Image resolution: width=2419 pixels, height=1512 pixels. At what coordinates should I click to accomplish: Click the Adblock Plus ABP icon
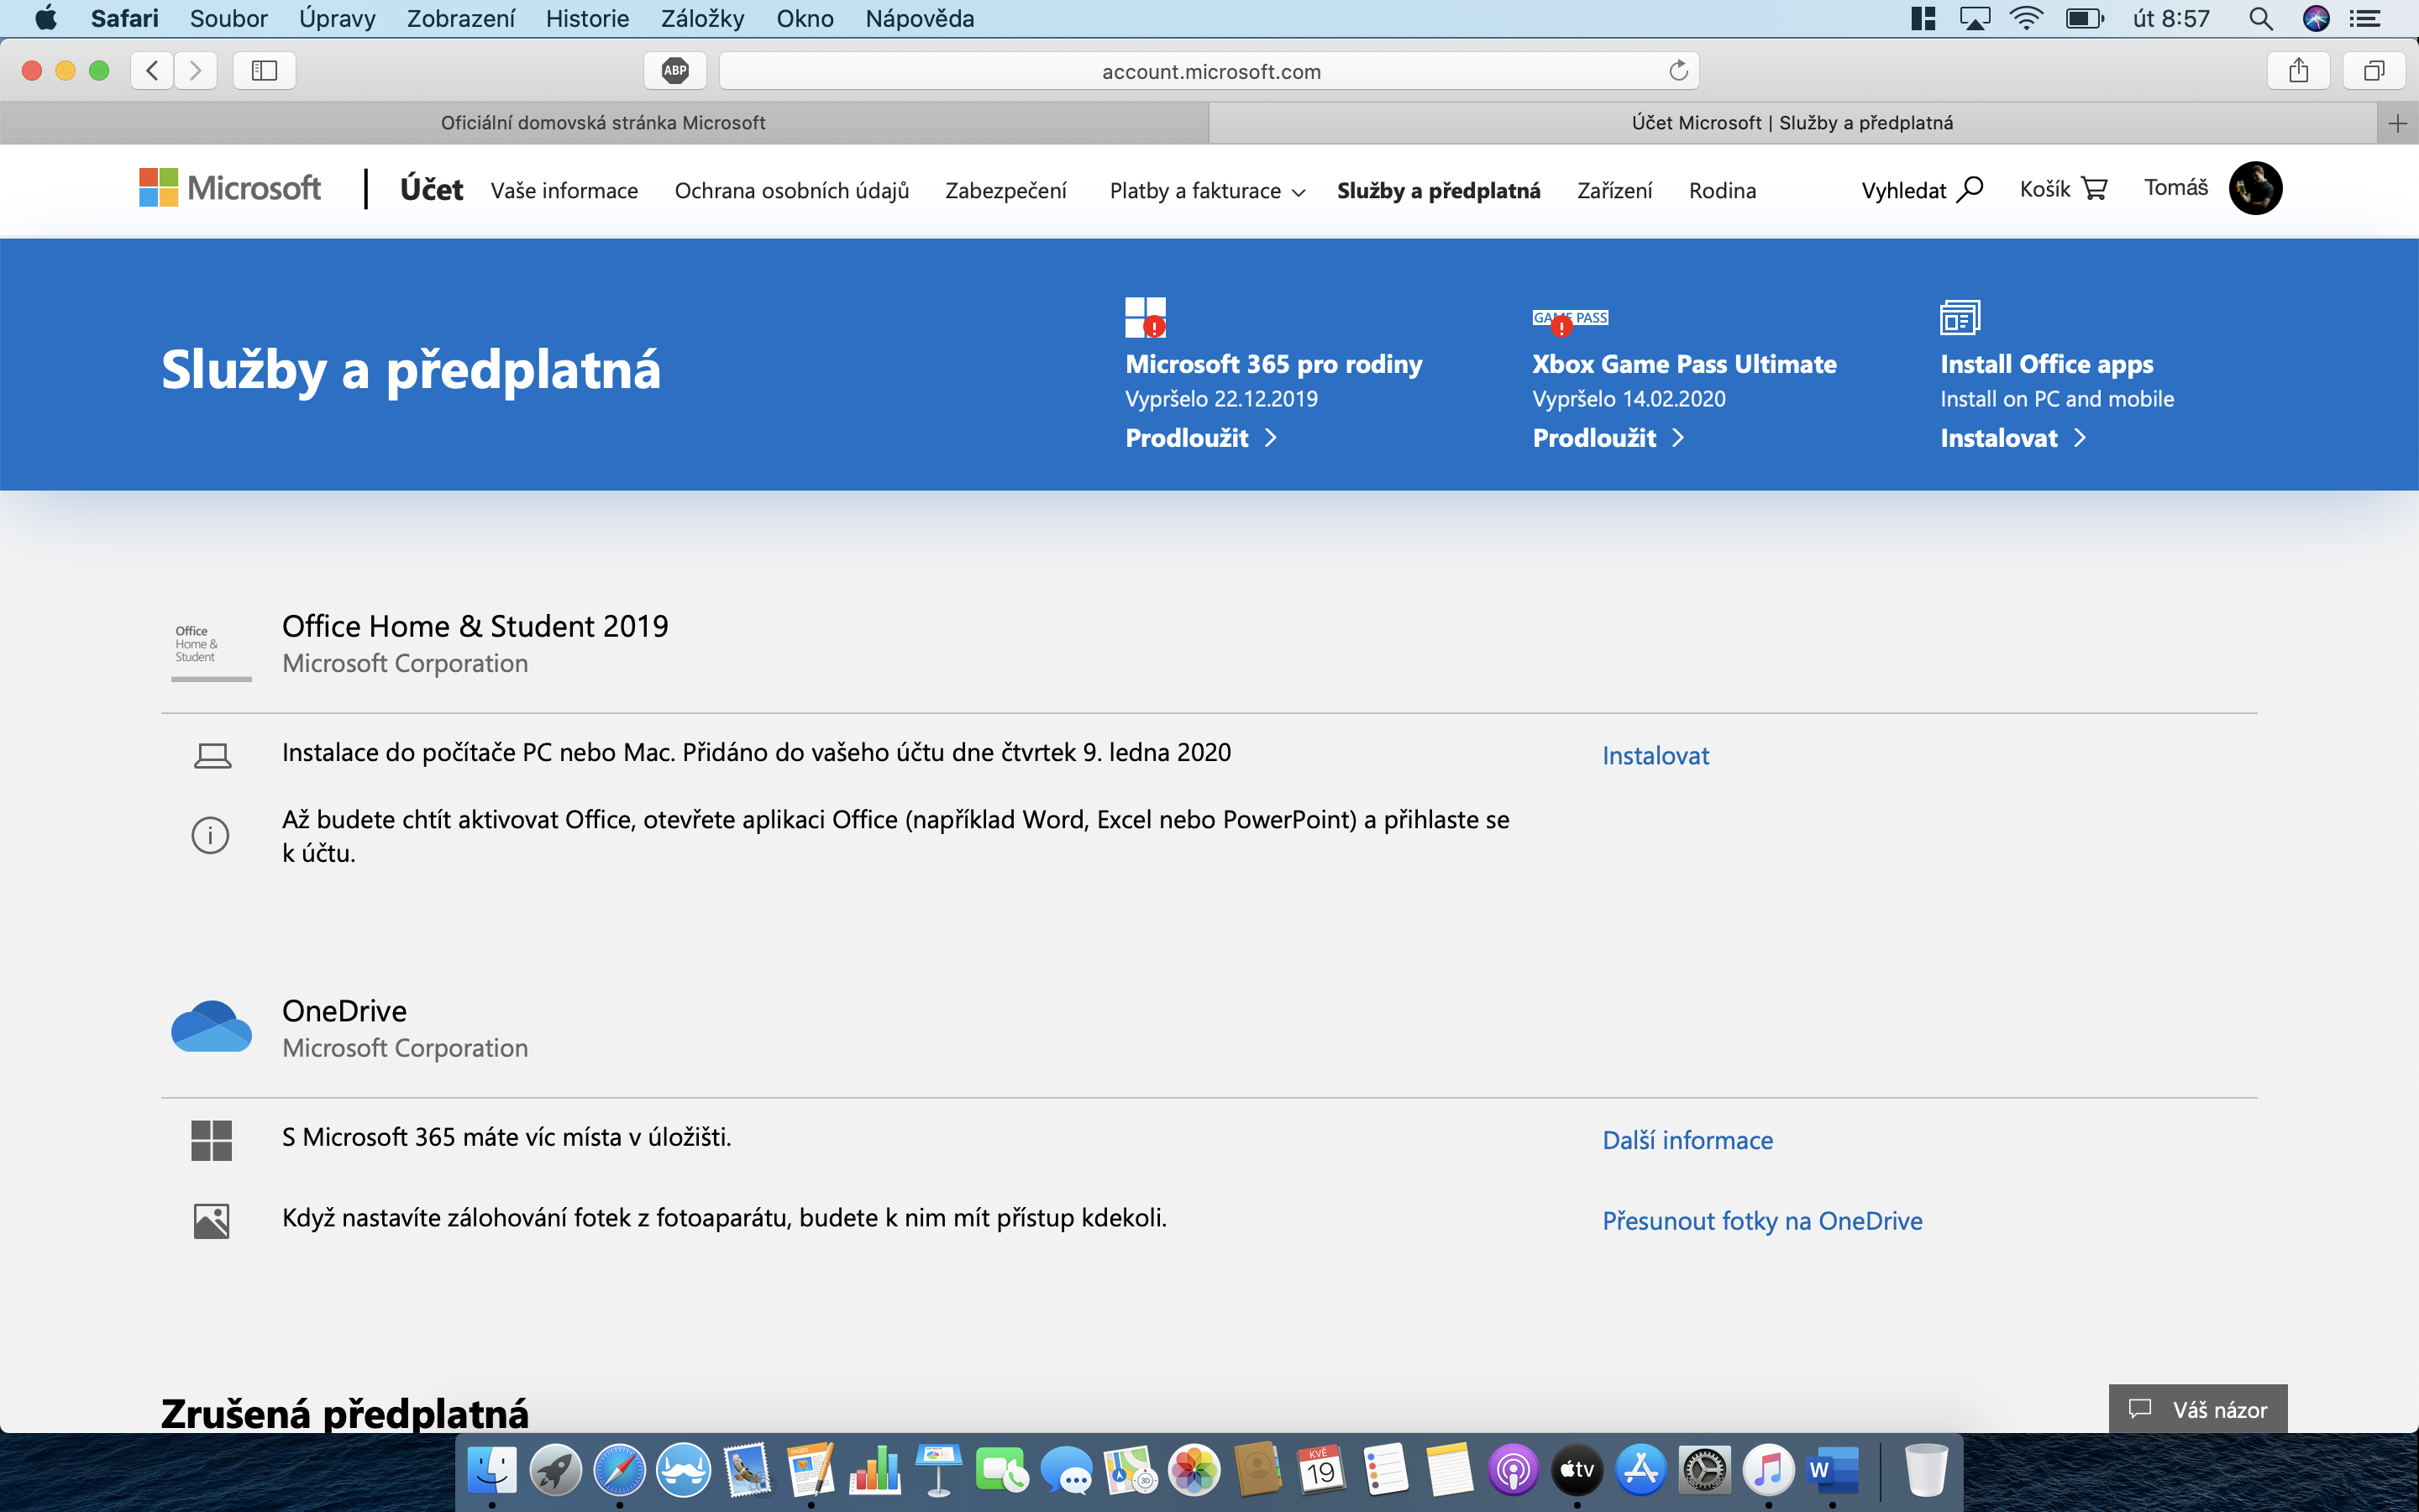pyautogui.click(x=675, y=70)
